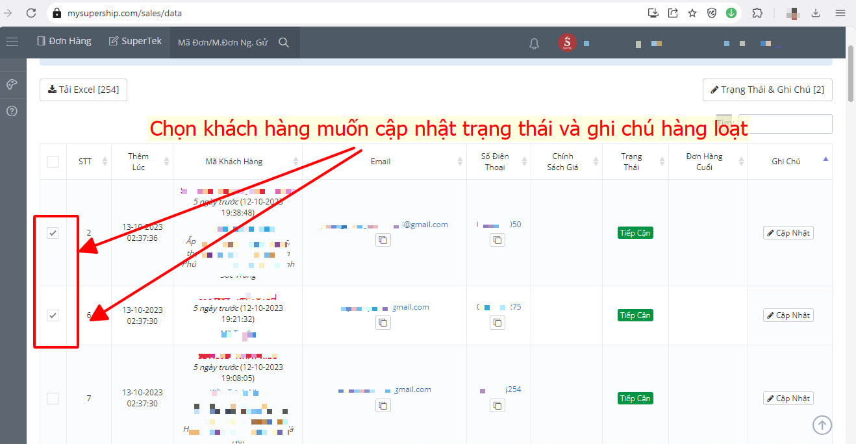Copy phone number of row STT 2
This screenshot has width=856, height=444.
coord(497,240)
